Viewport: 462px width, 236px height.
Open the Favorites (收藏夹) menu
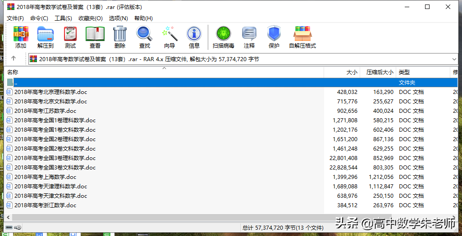[90, 18]
